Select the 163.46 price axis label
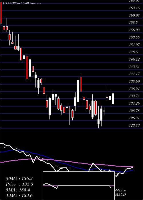 click(x=134, y=8)
